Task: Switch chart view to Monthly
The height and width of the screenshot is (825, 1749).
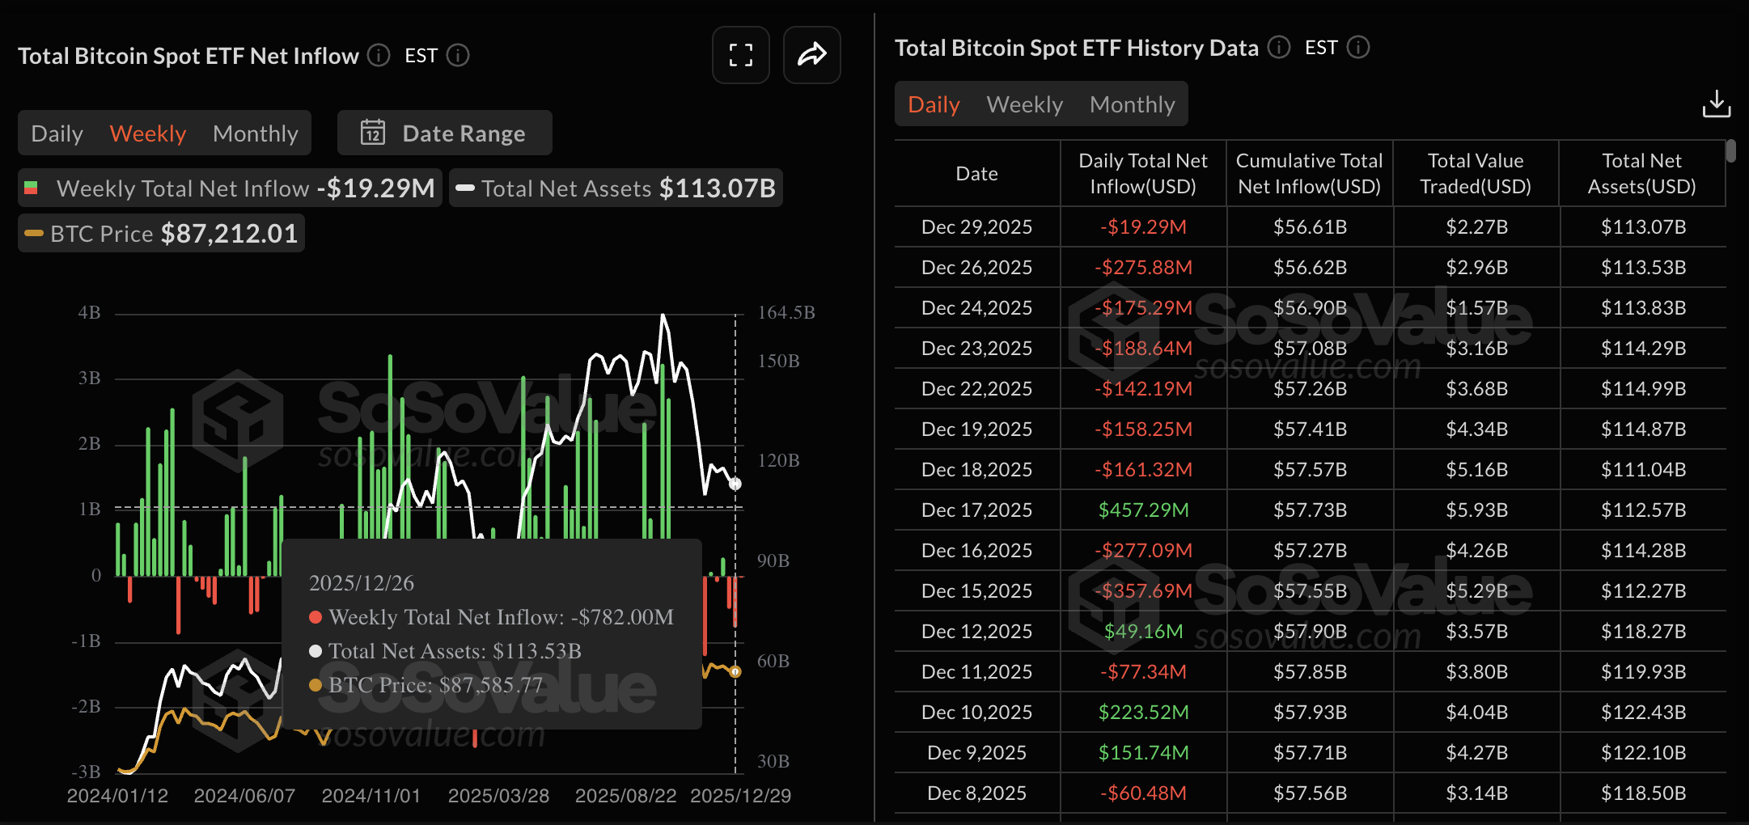Action: pos(255,133)
